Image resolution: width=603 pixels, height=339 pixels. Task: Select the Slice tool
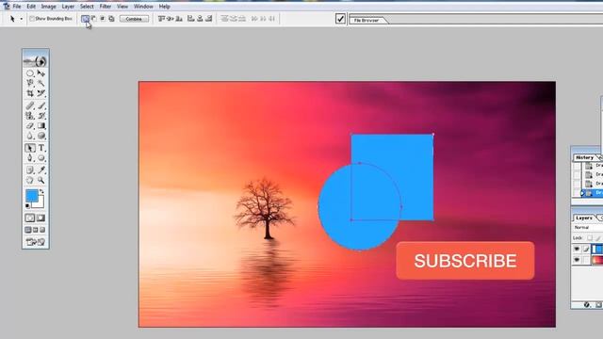point(41,93)
